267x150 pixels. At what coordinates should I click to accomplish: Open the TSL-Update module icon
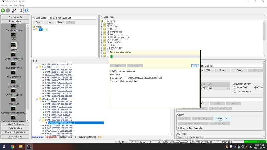(x=14, y=82)
